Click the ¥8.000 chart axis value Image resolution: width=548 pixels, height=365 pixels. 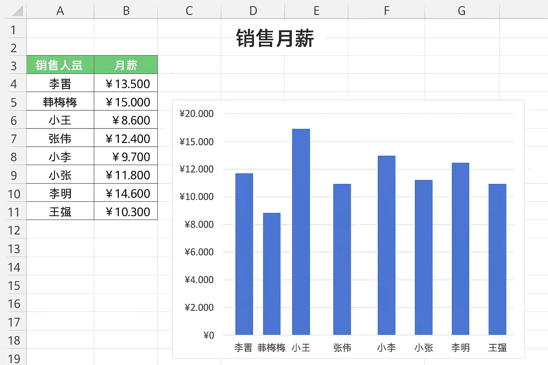point(199,224)
